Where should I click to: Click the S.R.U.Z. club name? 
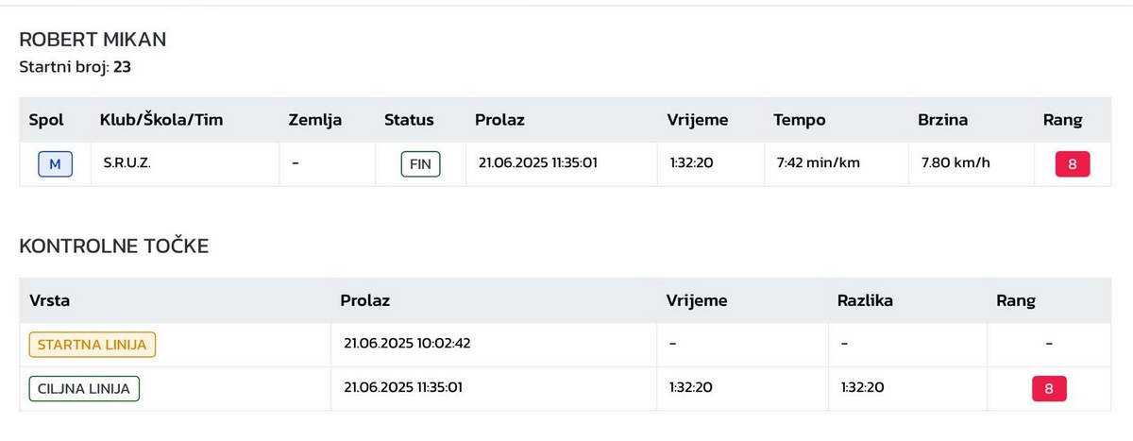(127, 163)
